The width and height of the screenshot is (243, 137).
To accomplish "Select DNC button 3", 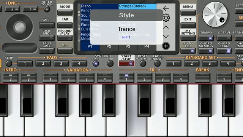I will tap(30, 9).
